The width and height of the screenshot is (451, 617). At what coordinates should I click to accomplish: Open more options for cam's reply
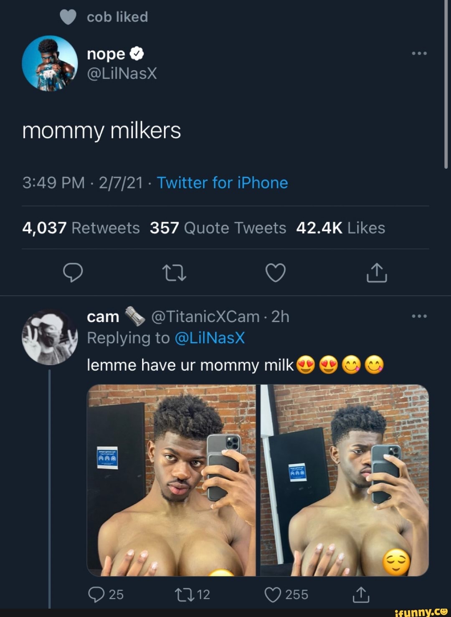(x=419, y=316)
